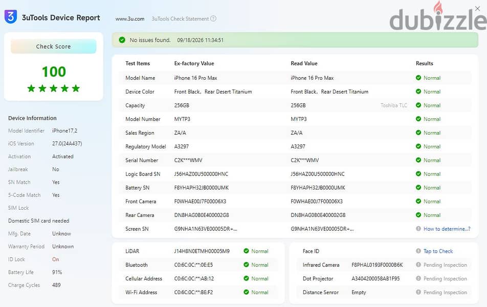
Task: Click the gray info icon in Face ID row
Action: pos(418,251)
